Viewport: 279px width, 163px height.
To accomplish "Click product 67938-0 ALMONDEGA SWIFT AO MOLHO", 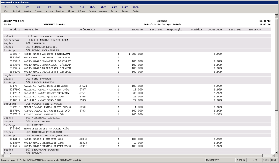I will [137, 129].
